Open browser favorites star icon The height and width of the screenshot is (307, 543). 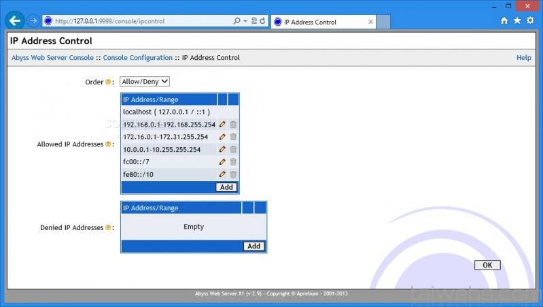click(x=516, y=21)
